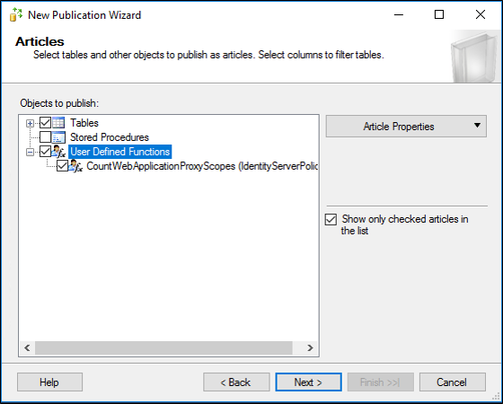Click the Help button

(x=49, y=382)
